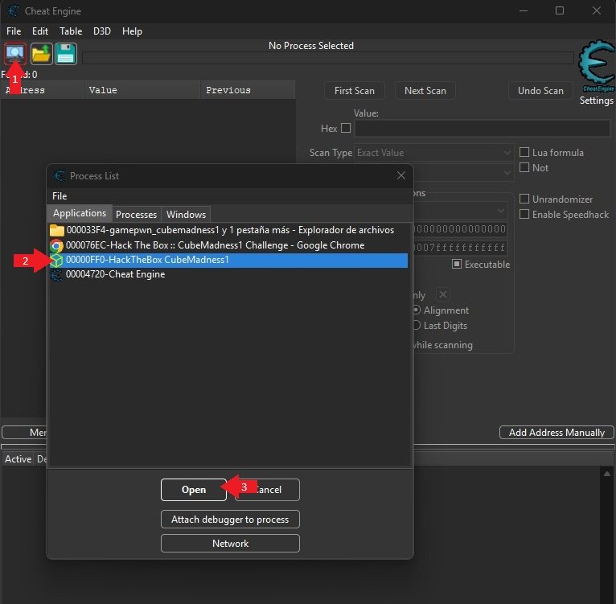This screenshot has height=604, width=616.
Task: Expand the Scan Type dropdown
Action: tap(433, 153)
